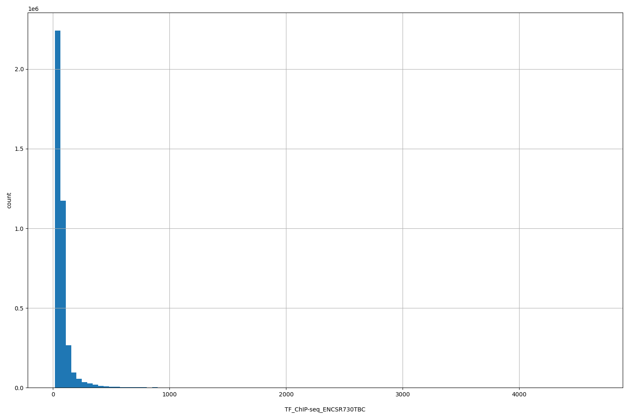Select the third histogram bar around 200
629x419 pixels.
coord(68,367)
